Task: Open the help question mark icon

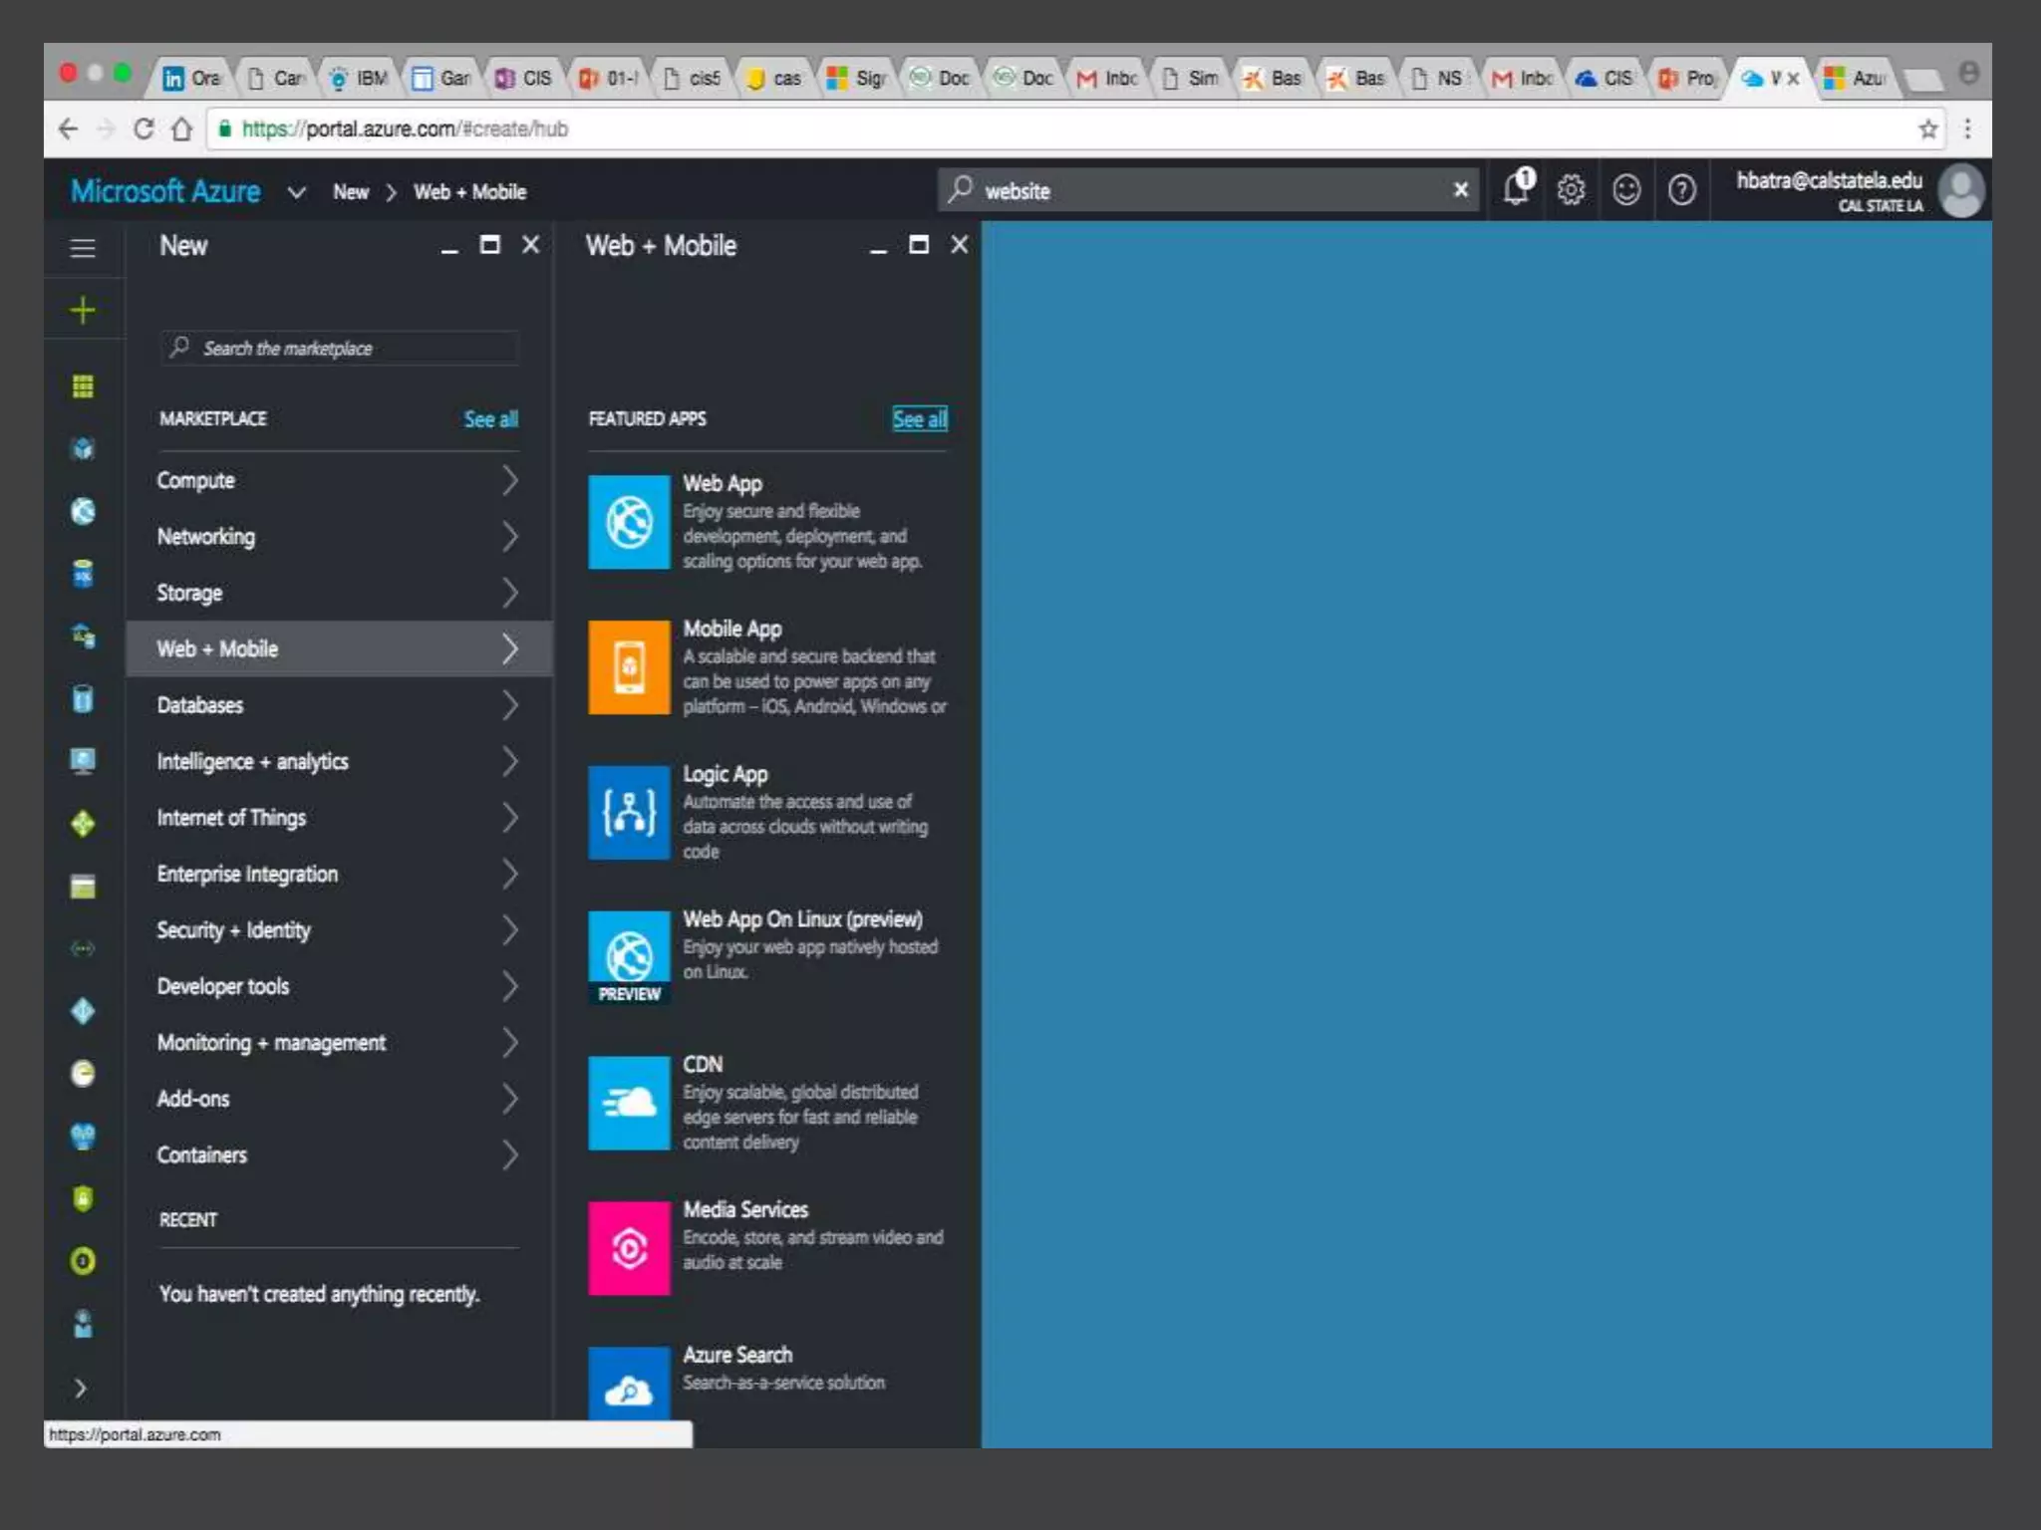Action: pos(1682,189)
